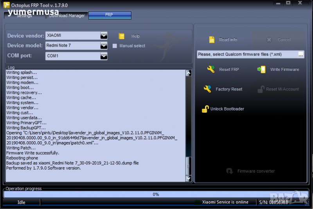Click the Operation progress bar
This screenshot has width=313, height=209.
point(156,194)
